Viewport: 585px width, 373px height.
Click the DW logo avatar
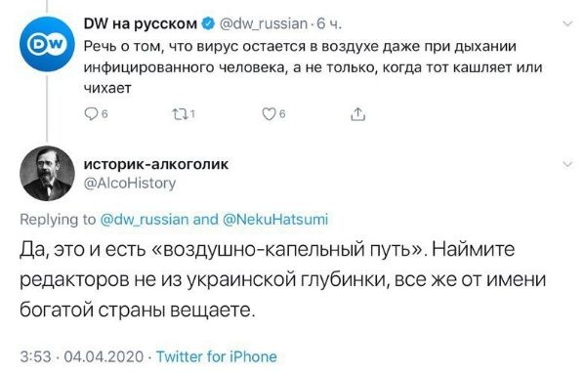47,44
